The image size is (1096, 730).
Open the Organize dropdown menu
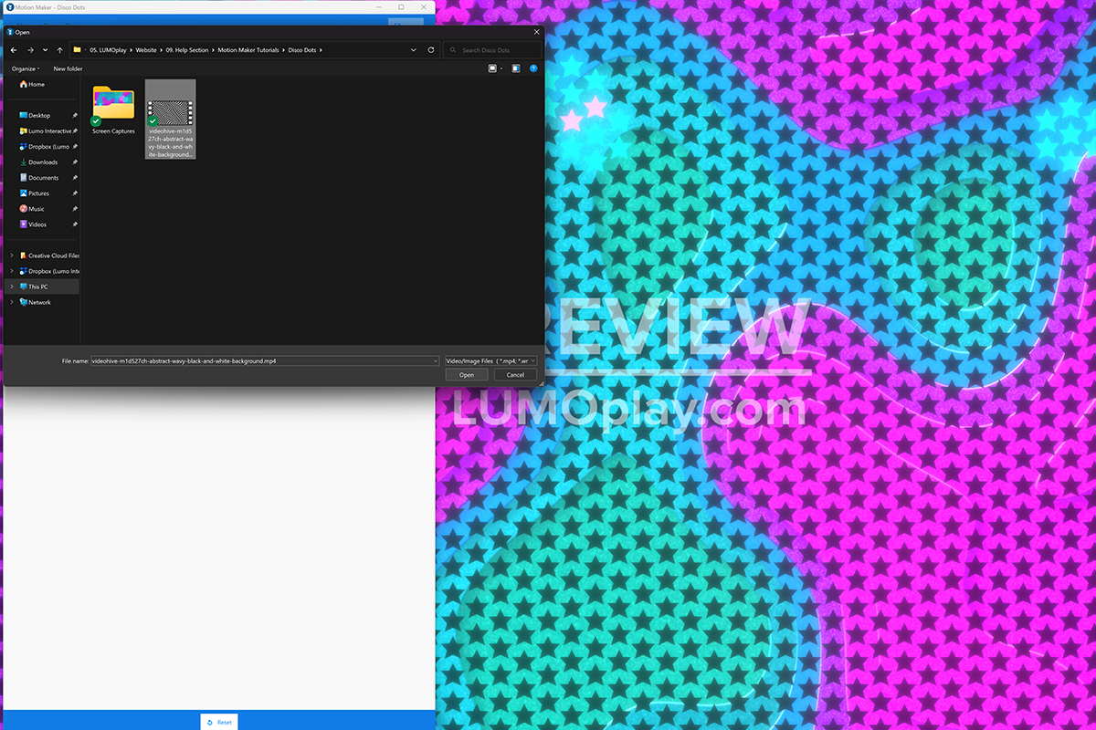(26, 68)
